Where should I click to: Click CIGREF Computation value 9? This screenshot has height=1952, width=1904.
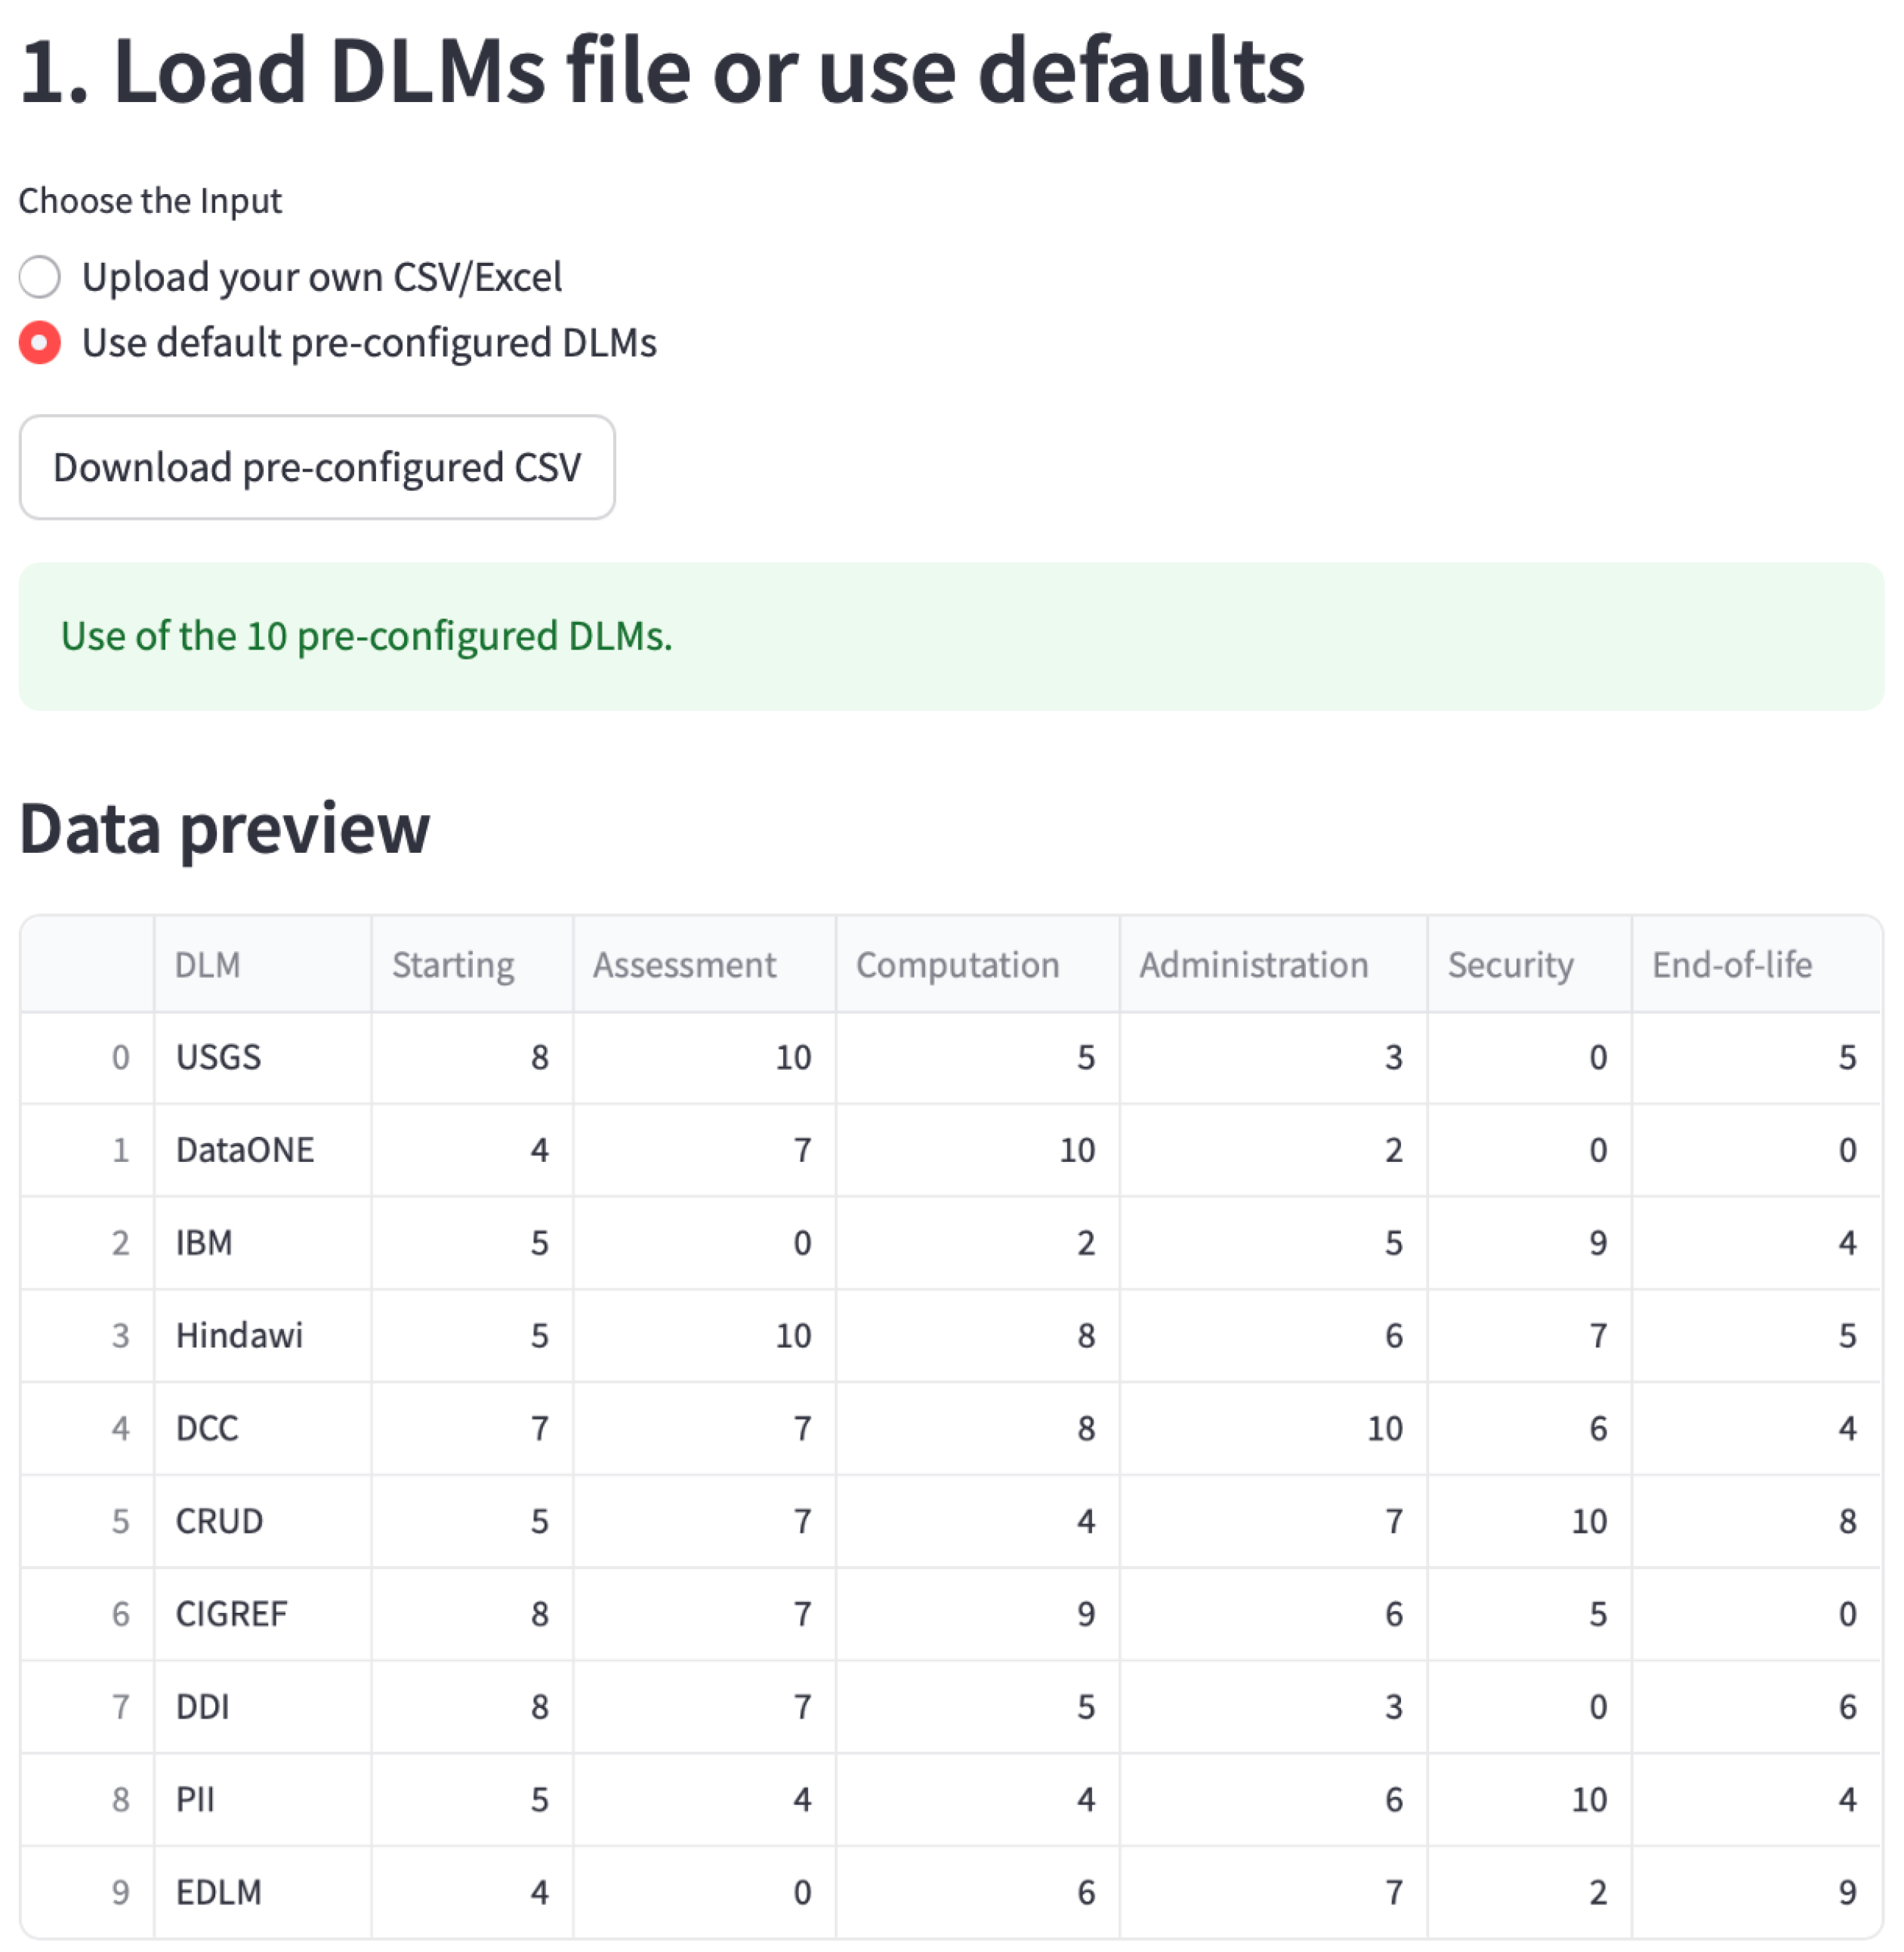click(x=977, y=1615)
